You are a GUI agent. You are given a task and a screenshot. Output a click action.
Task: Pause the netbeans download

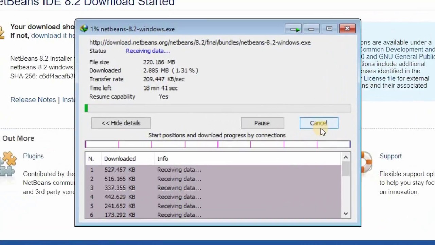[262, 123]
